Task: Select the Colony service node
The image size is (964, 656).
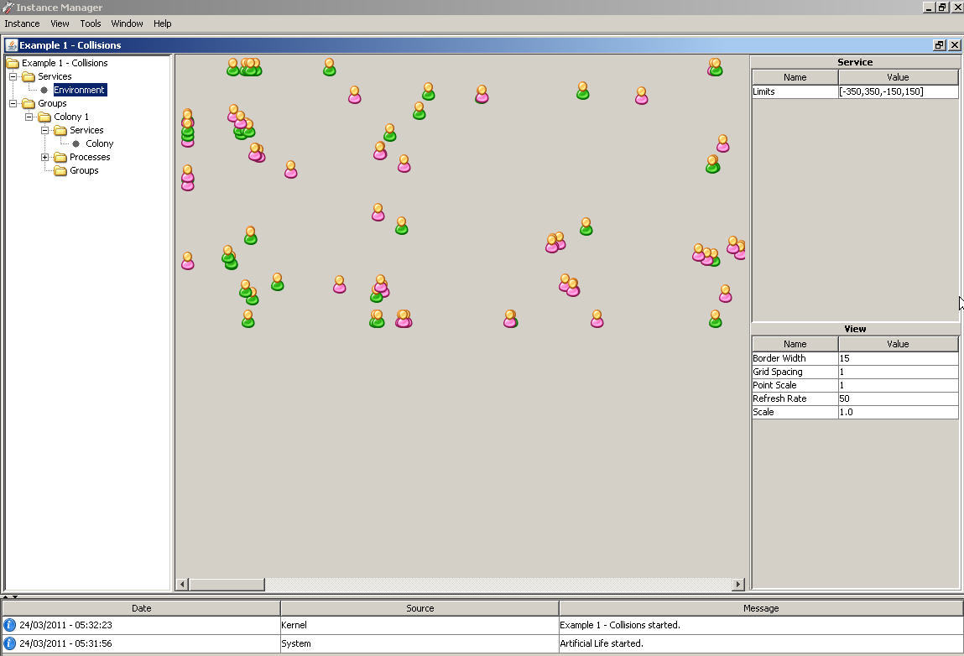Action: tap(100, 143)
